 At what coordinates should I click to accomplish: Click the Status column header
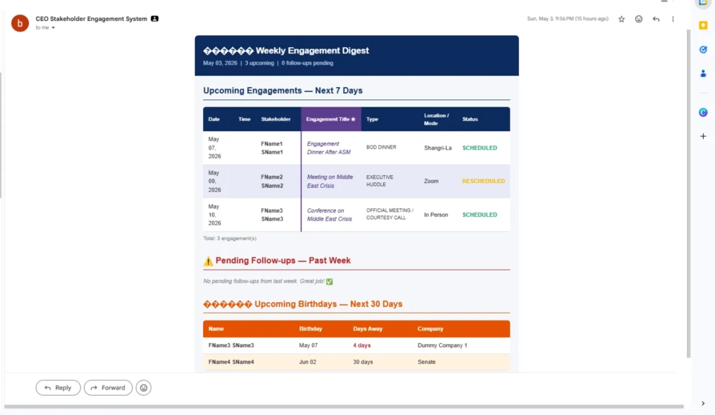470,119
